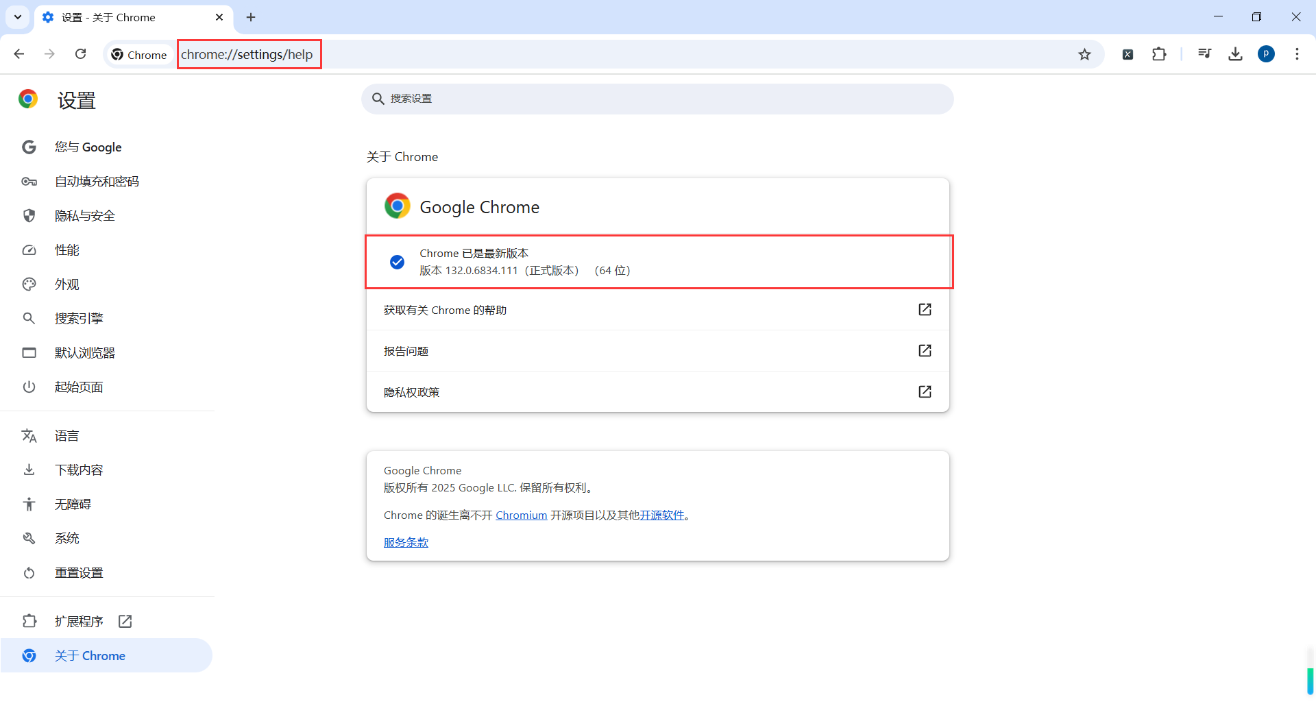Open 获取有关 Chrome 的帮助 external link
Image resolution: width=1316 pixels, height=706 pixels.
(x=925, y=310)
